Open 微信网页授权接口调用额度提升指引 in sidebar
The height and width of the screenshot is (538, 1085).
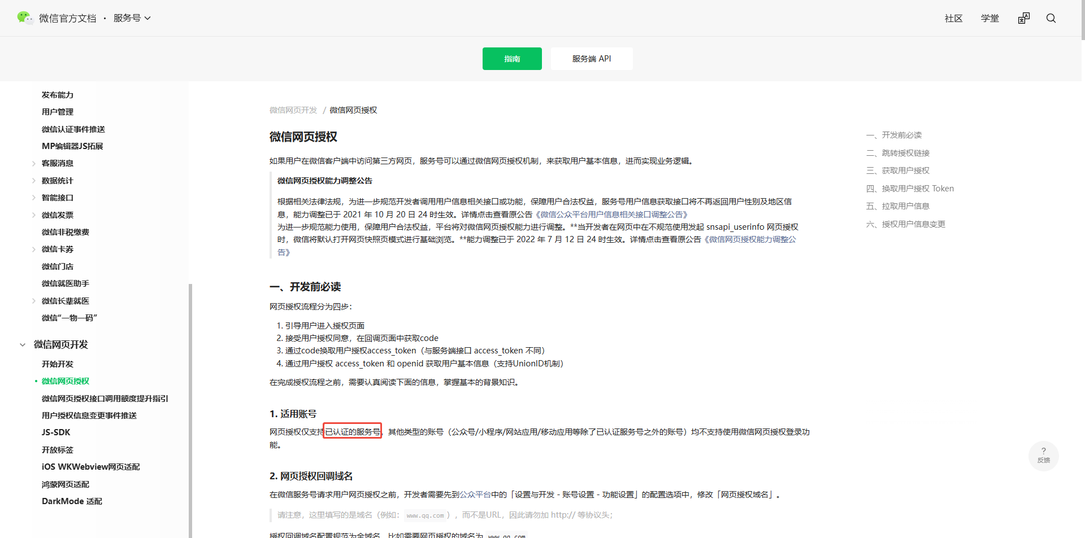(x=105, y=399)
